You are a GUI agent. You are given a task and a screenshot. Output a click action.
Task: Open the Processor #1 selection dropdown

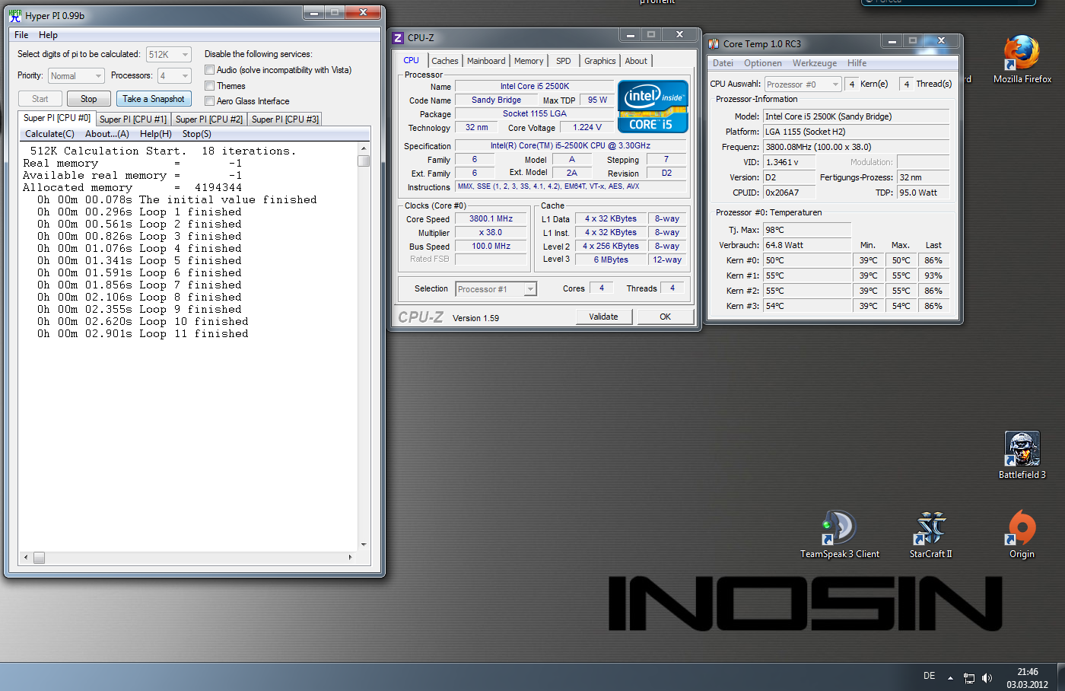[530, 289]
